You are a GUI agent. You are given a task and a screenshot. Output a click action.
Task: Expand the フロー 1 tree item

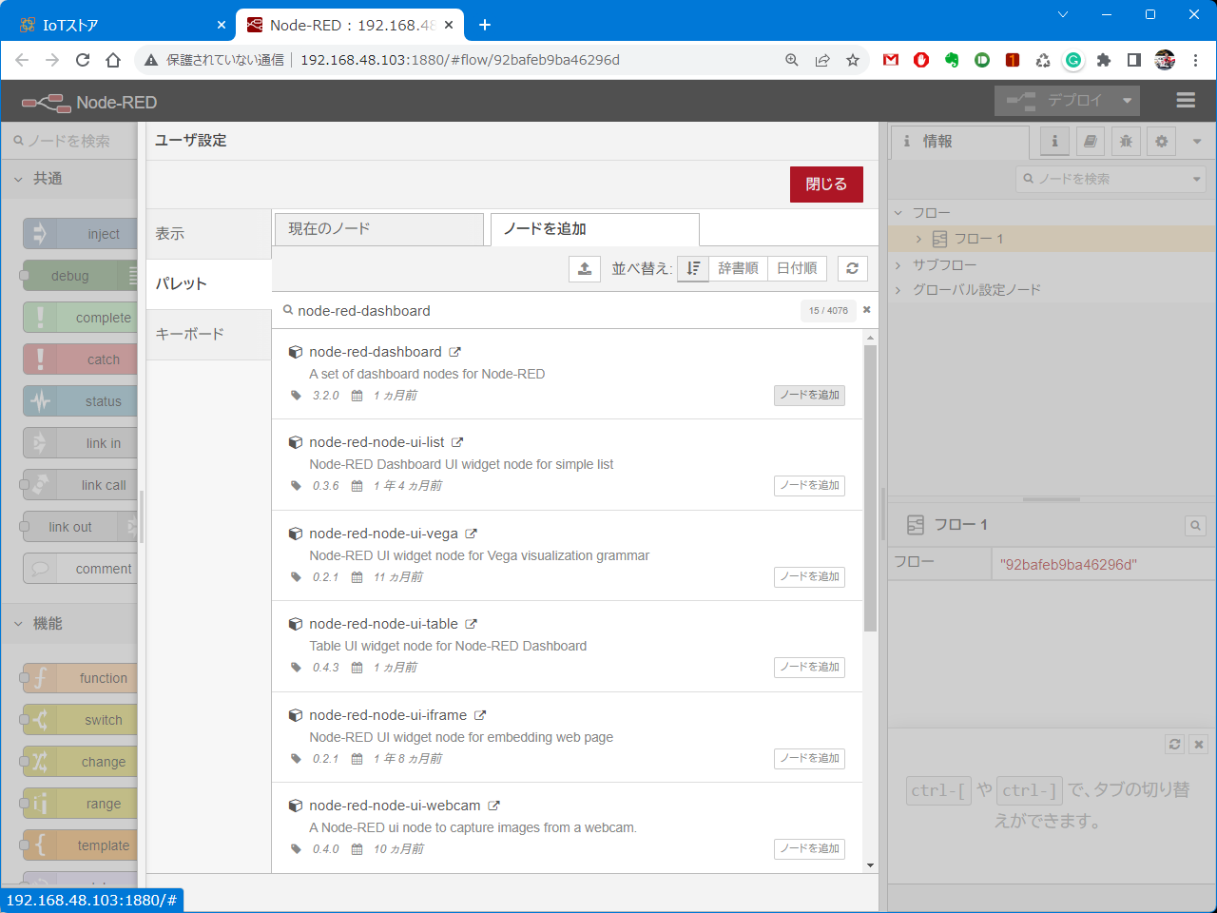pyautogui.click(x=918, y=239)
